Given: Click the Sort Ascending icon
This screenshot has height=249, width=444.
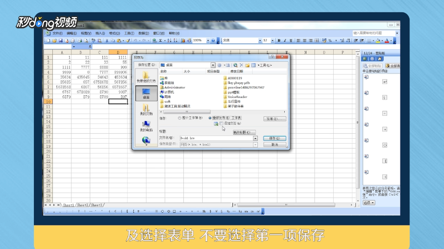Looking at the screenshot, I should coord(169,41).
